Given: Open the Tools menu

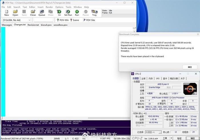Looking at the screenshot, I should click(x=68, y=7).
